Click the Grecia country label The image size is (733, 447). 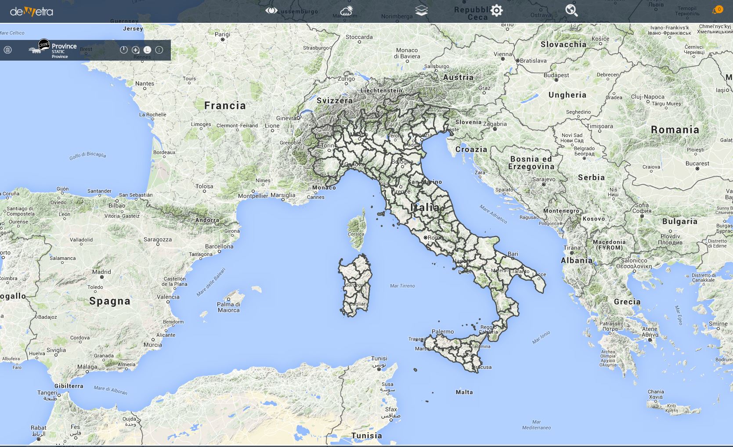(x=627, y=302)
